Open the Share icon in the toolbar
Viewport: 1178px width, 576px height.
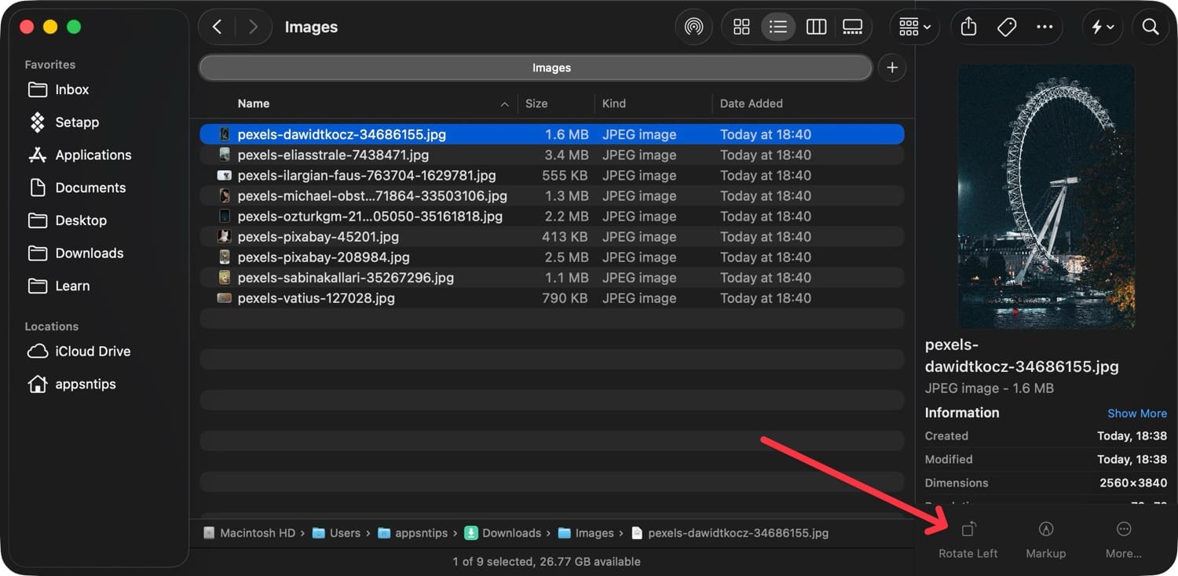(968, 26)
